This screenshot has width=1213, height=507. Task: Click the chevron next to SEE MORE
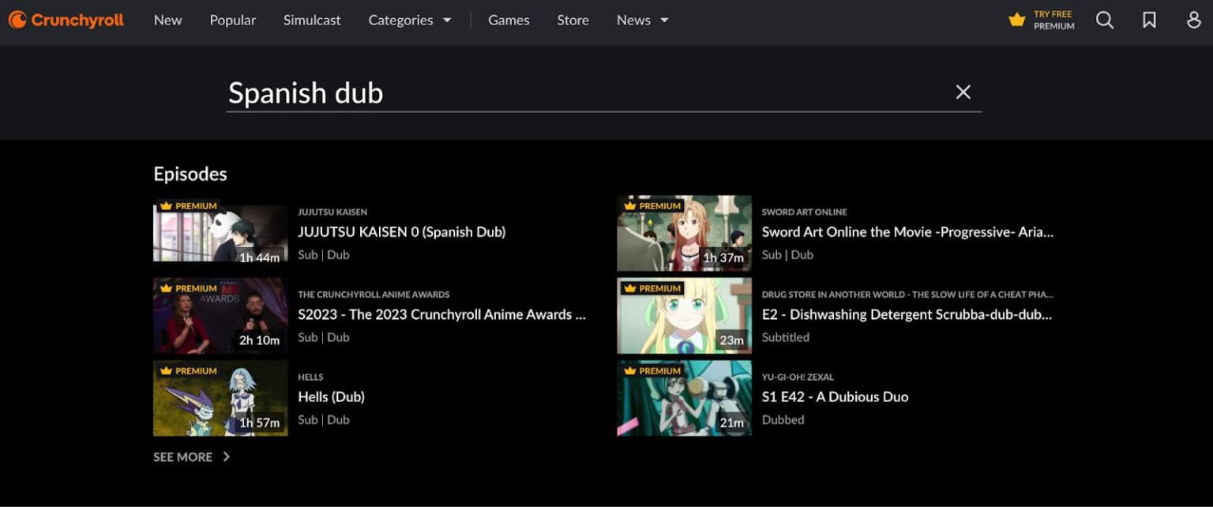click(x=226, y=456)
